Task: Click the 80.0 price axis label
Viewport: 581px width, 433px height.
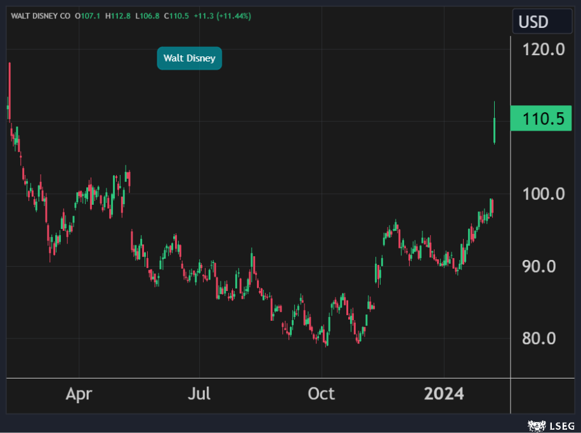Action: (x=544, y=339)
